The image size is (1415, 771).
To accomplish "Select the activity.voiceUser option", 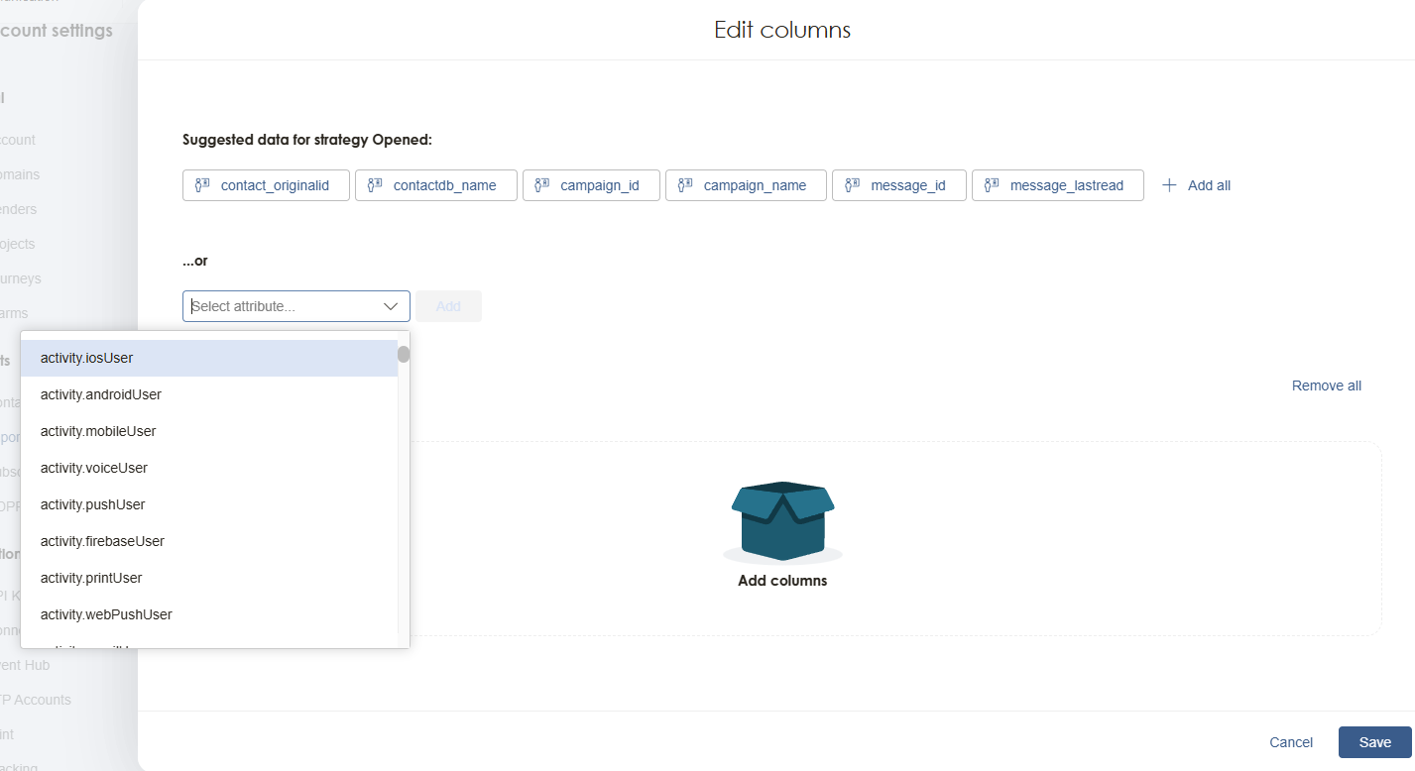I will tap(93, 468).
